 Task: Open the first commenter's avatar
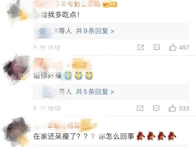point(17,12)
